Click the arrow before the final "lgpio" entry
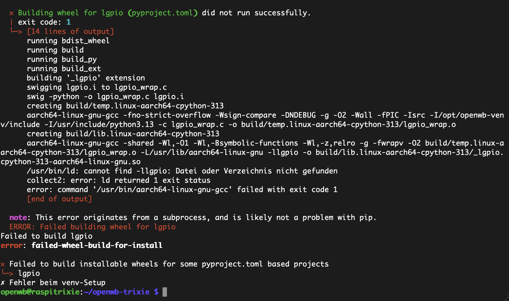The image size is (509, 301). point(7,273)
